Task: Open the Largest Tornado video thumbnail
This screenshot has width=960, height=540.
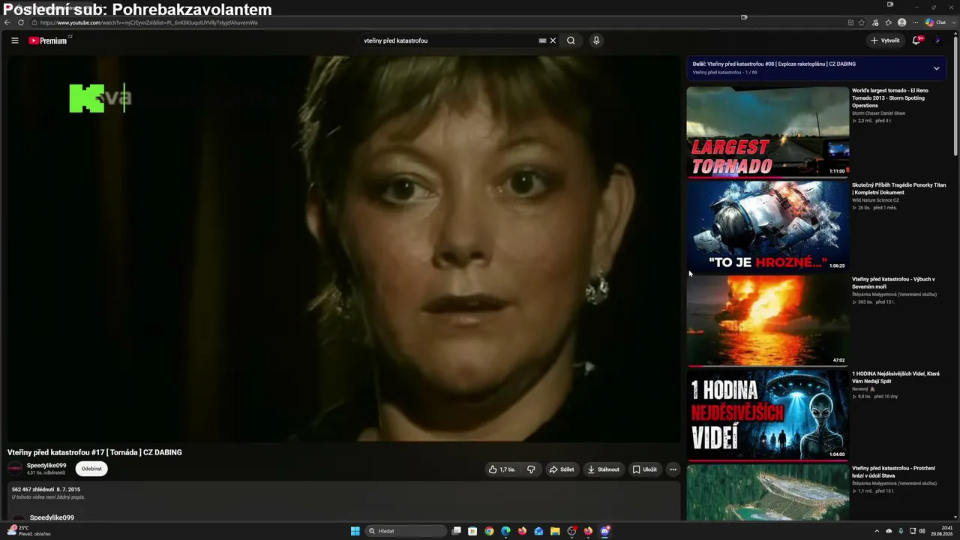Action: pyautogui.click(x=767, y=132)
